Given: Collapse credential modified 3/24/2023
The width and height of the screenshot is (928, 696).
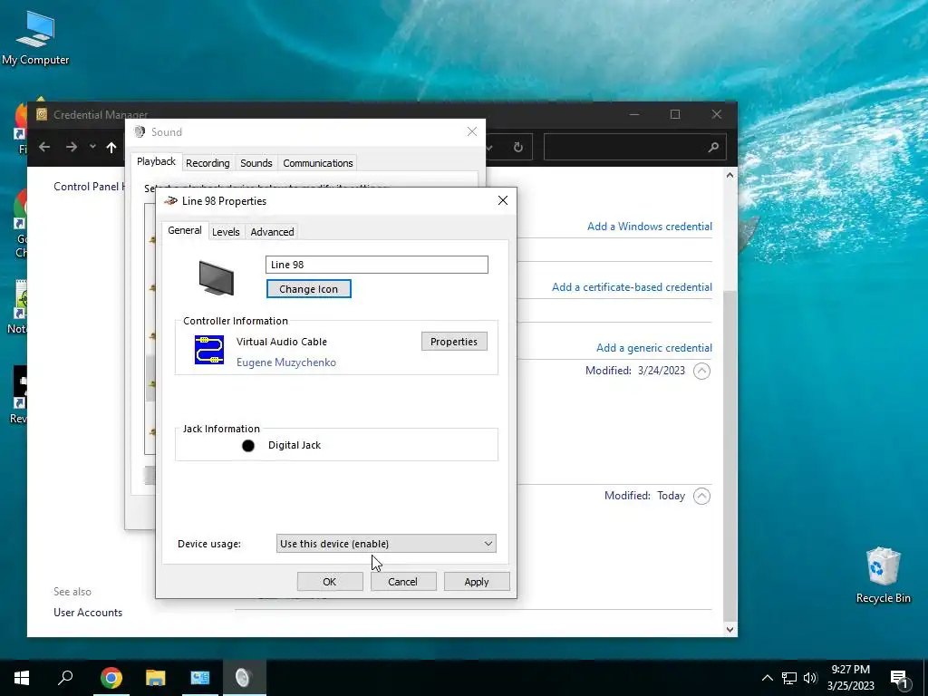Looking at the screenshot, I should click(701, 371).
